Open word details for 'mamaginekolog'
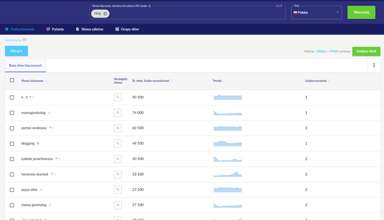 pyautogui.click(x=118, y=113)
